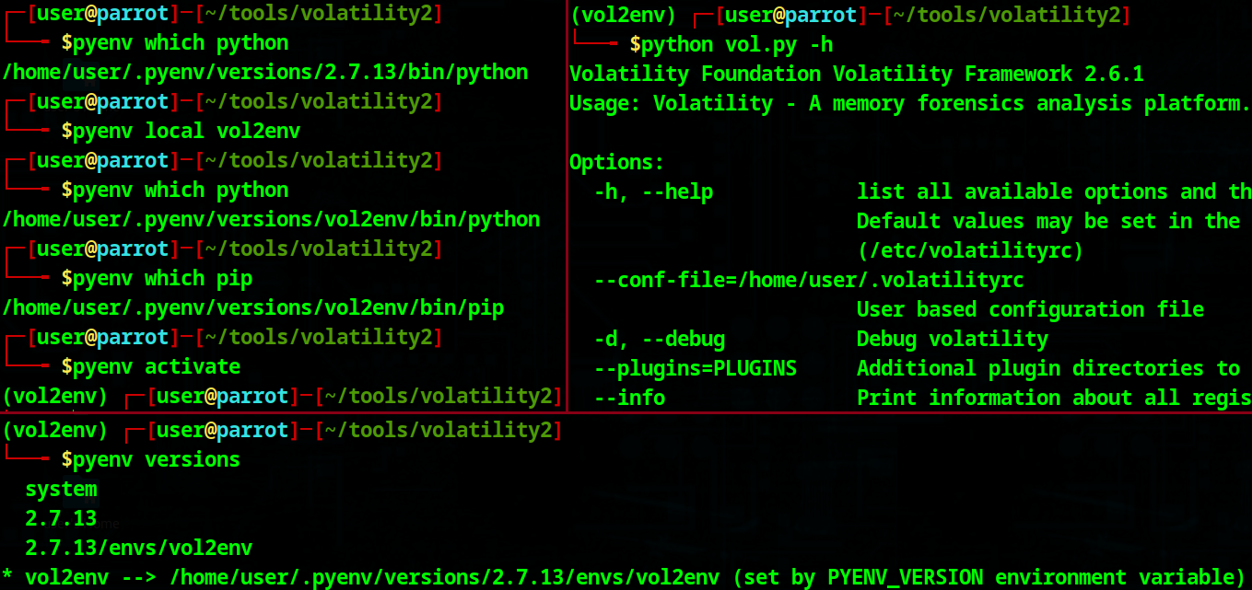This screenshot has height=590, width=1252.
Task: Click the '/home/user/.pyenv/versions/vol2env/bin/python' output line
Action: point(272,219)
